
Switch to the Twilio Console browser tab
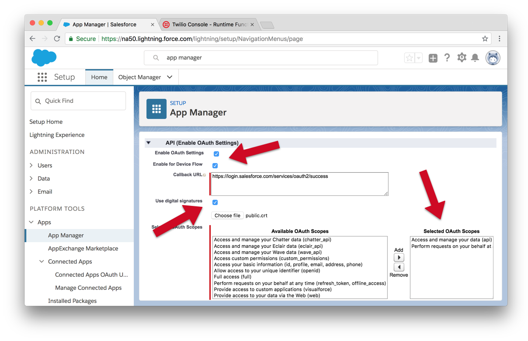(x=209, y=24)
